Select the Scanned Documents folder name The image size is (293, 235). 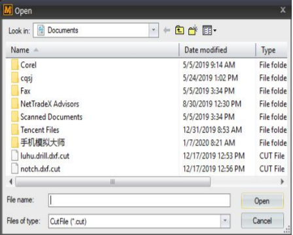click(51, 117)
